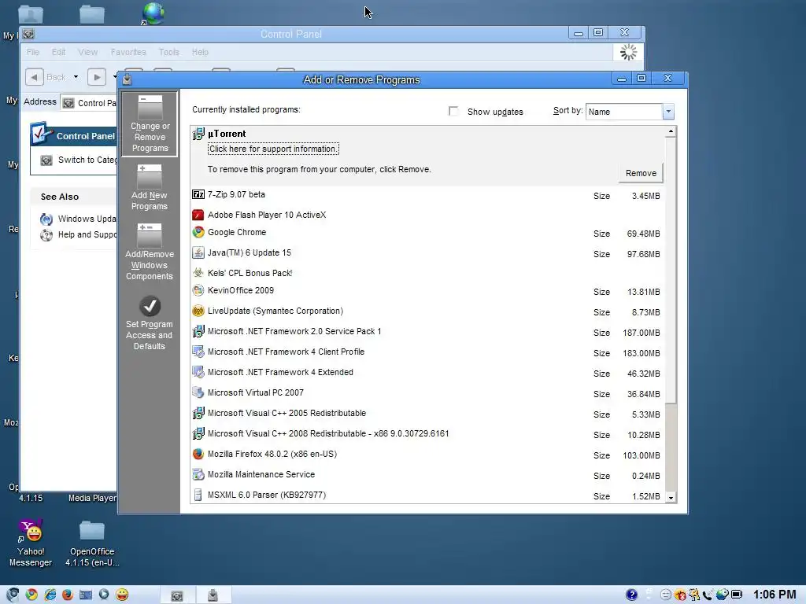The height and width of the screenshot is (604, 806).
Task: Select Microsoft Visual C++ 2005 Redistributable
Action: pos(428,414)
